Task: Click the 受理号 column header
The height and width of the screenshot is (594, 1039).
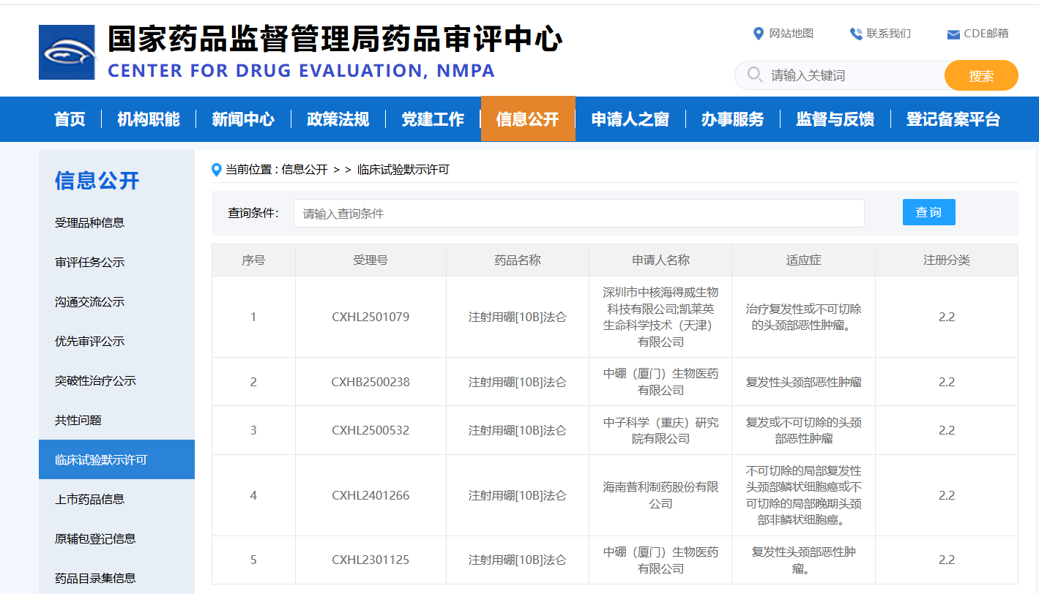Action: click(370, 260)
